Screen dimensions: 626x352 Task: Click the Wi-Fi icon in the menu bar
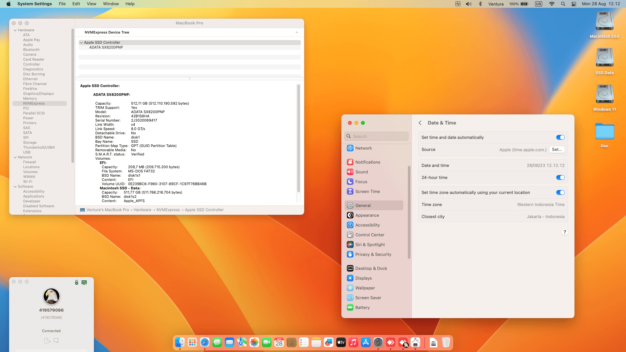pyautogui.click(x=552, y=4)
